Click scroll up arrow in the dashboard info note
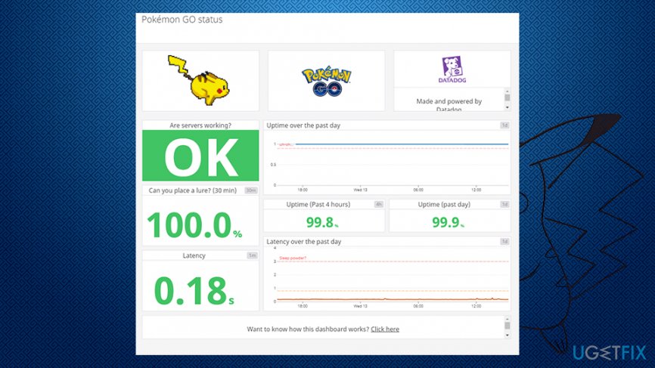The height and width of the screenshot is (368, 655). [x=507, y=319]
